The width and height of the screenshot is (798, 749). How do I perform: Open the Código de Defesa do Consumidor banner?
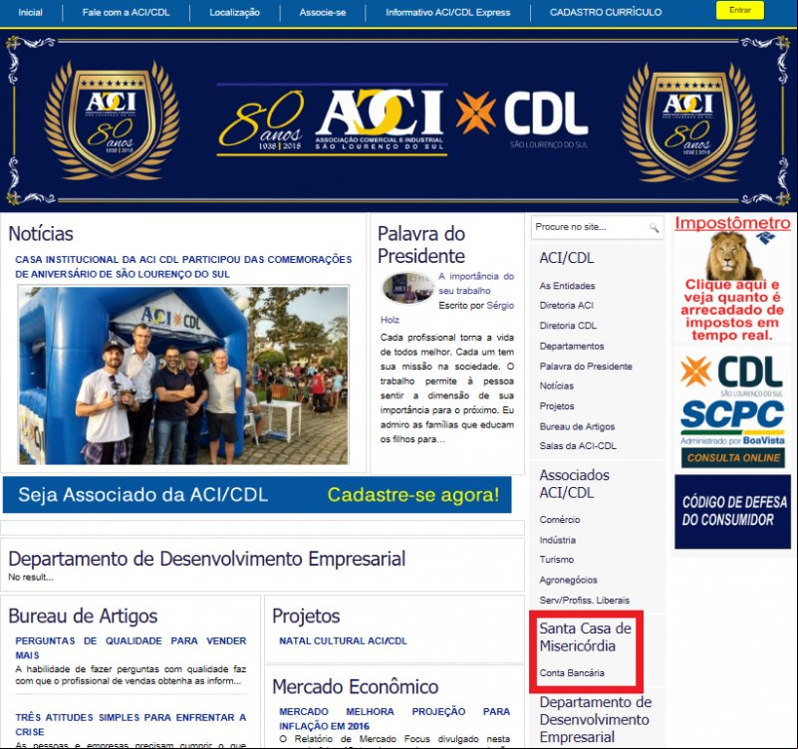[x=733, y=511]
